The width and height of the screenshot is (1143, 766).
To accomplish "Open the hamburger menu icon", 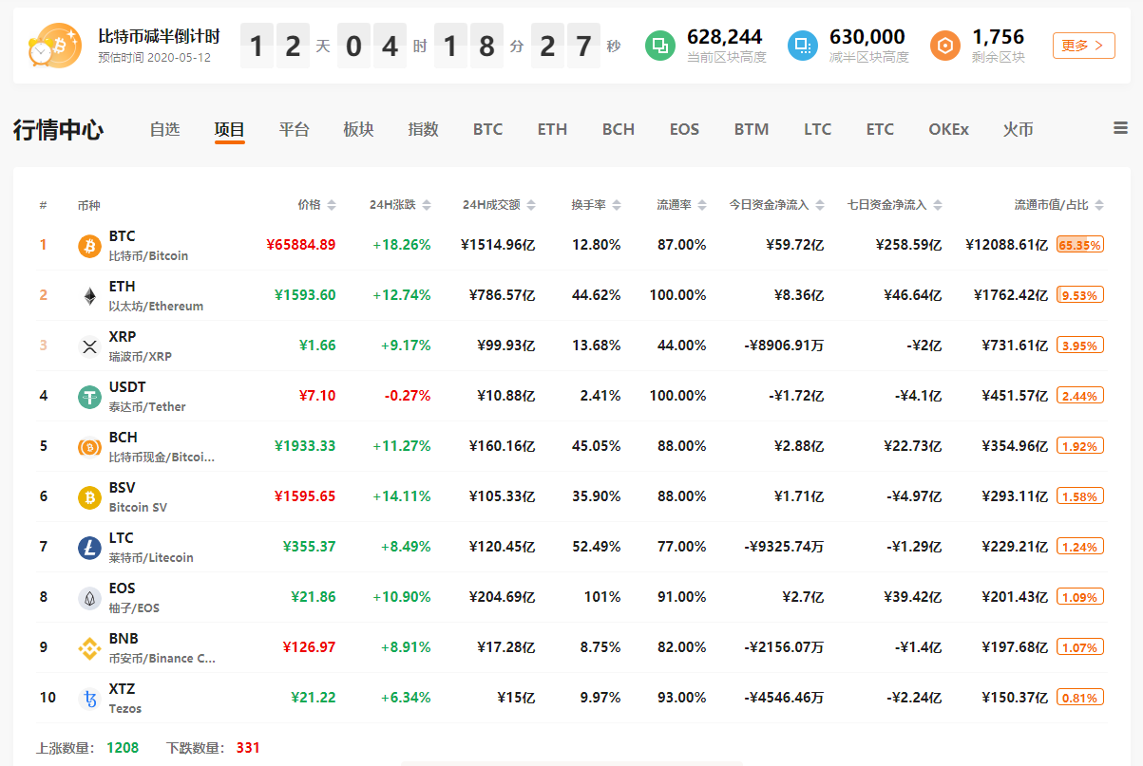I will click(x=1120, y=129).
